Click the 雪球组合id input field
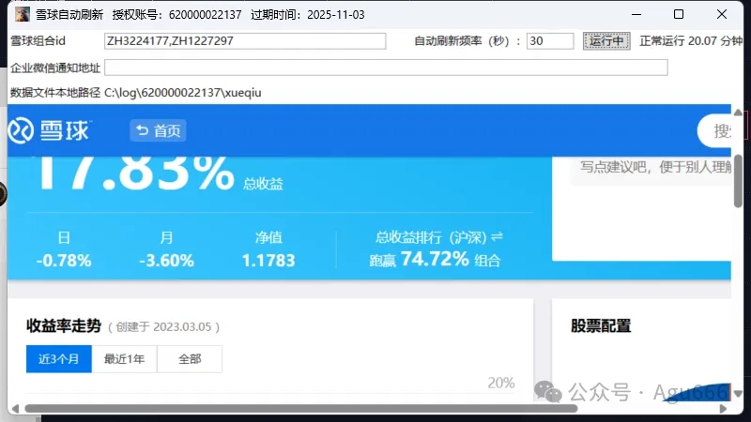 (x=245, y=41)
